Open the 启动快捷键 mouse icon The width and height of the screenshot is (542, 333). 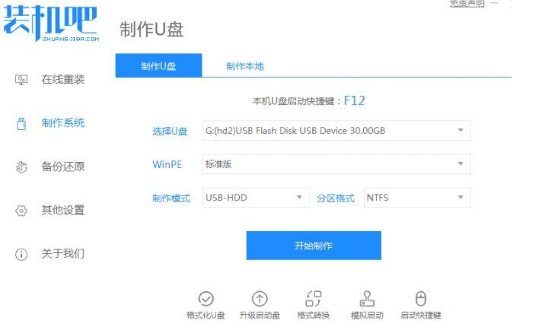421,299
